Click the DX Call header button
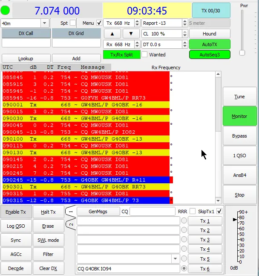 point(26,33)
